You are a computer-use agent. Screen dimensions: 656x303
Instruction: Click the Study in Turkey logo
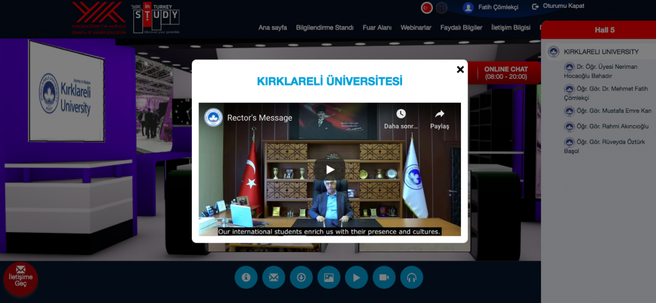[x=156, y=19]
